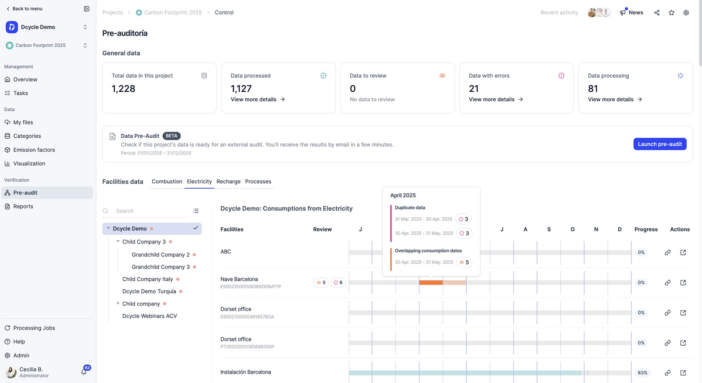Image resolution: width=702 pixels, height=383 pixels.
Task: Collapse the Child Company 3 node
Action: click(x=118, y=241)
